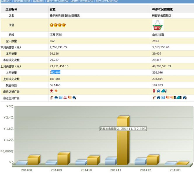
Task: Click the 201501 x-axis label
Action: pos(175,170)
